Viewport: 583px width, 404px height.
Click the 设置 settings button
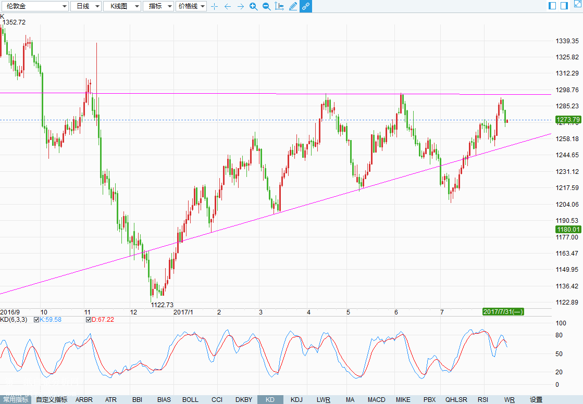(536, 400)
